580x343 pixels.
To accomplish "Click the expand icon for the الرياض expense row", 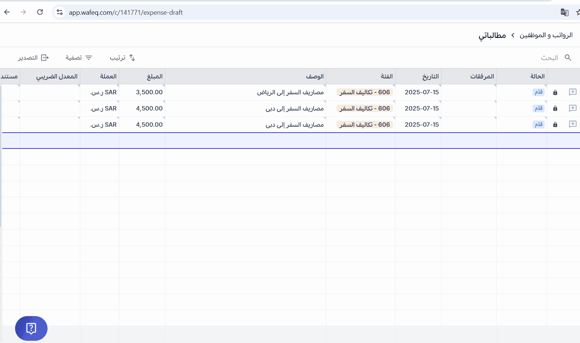I will [x=573, y=92].
